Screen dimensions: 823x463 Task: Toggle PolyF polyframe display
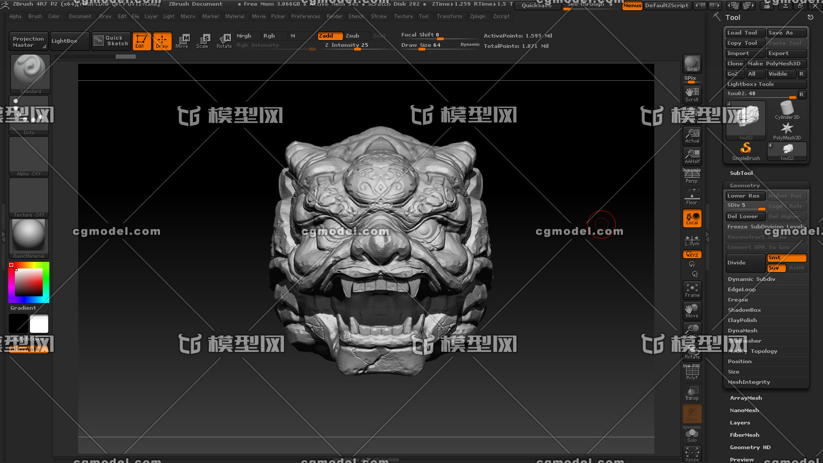pos(692,372)
